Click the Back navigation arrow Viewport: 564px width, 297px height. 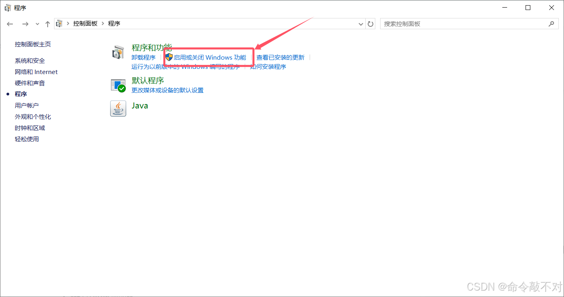(10, 24)
